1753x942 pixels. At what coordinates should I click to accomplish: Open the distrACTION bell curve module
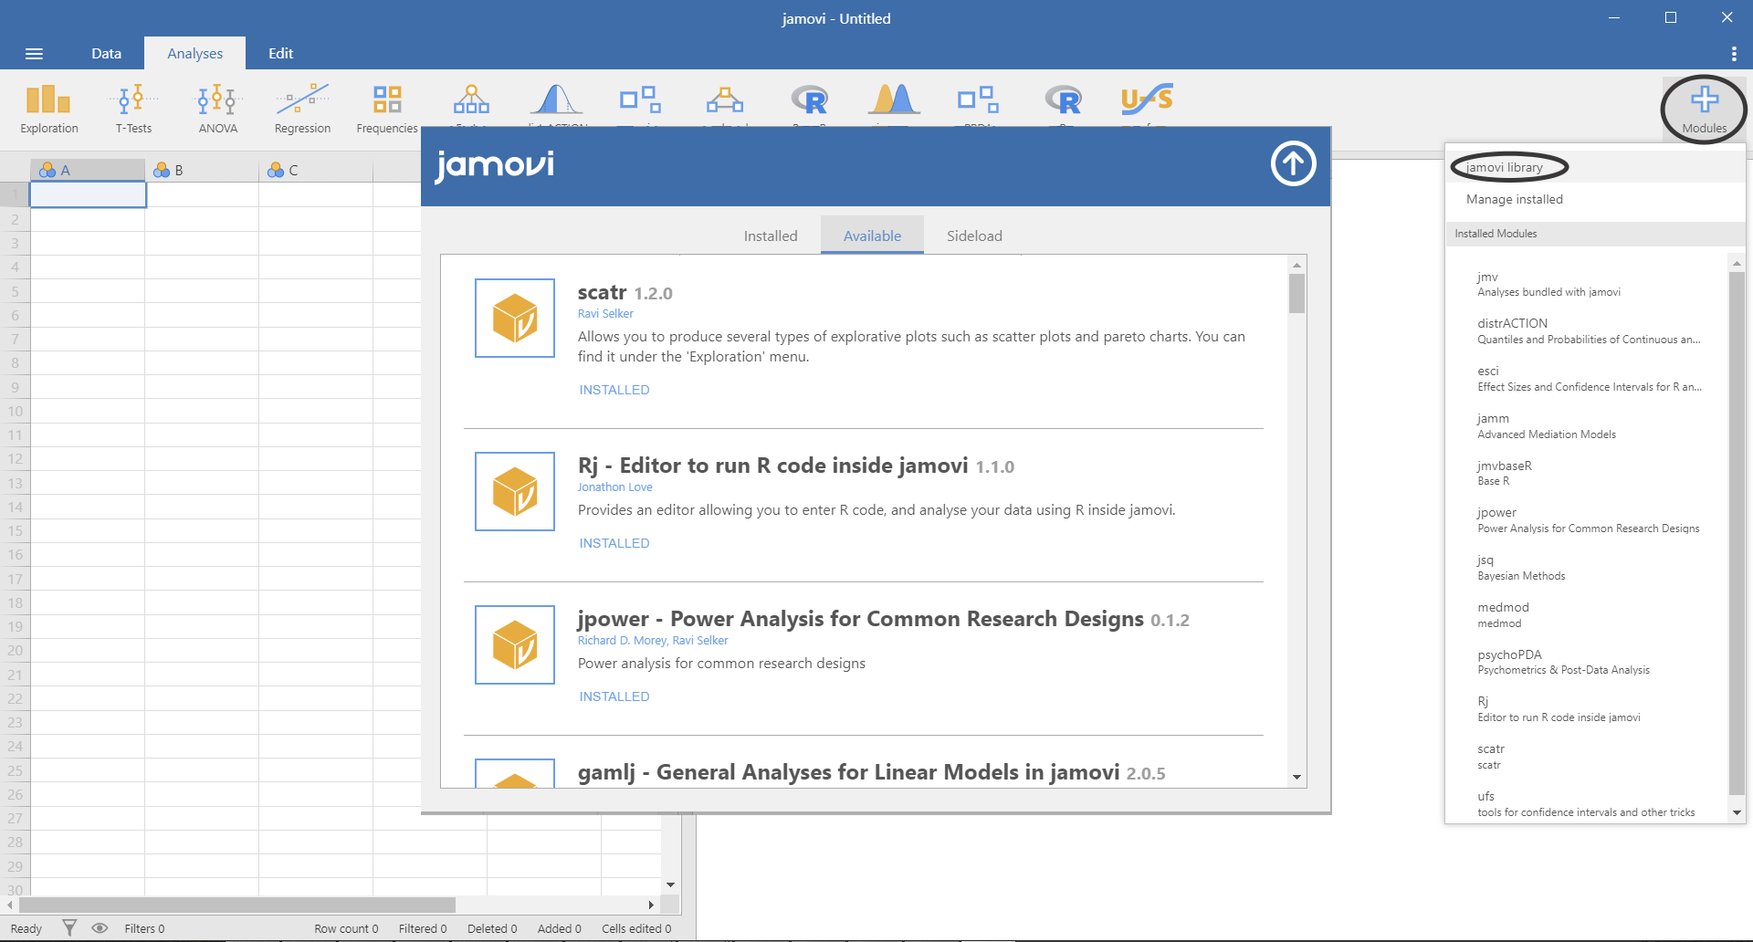pos(556,99)
